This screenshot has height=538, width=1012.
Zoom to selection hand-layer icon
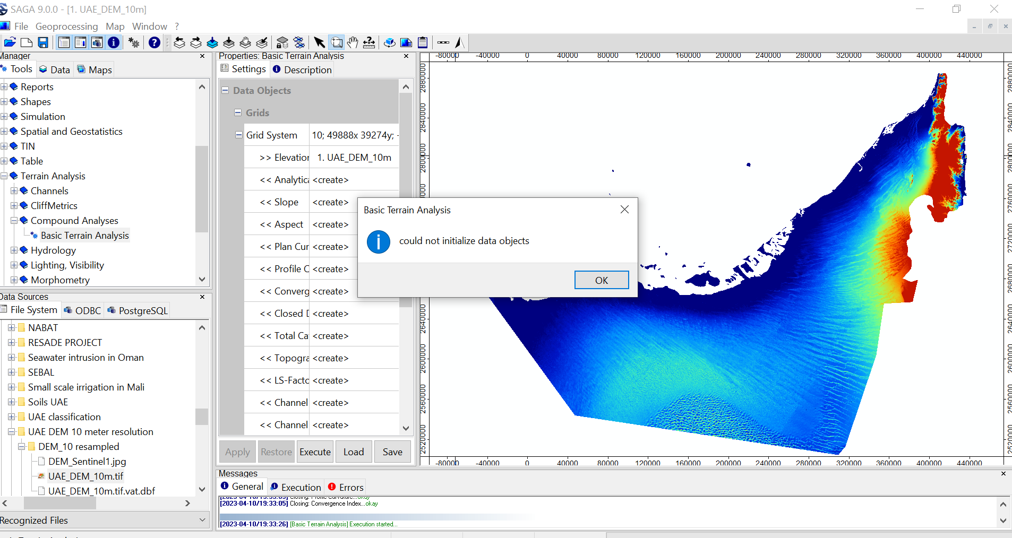(245, 42)
